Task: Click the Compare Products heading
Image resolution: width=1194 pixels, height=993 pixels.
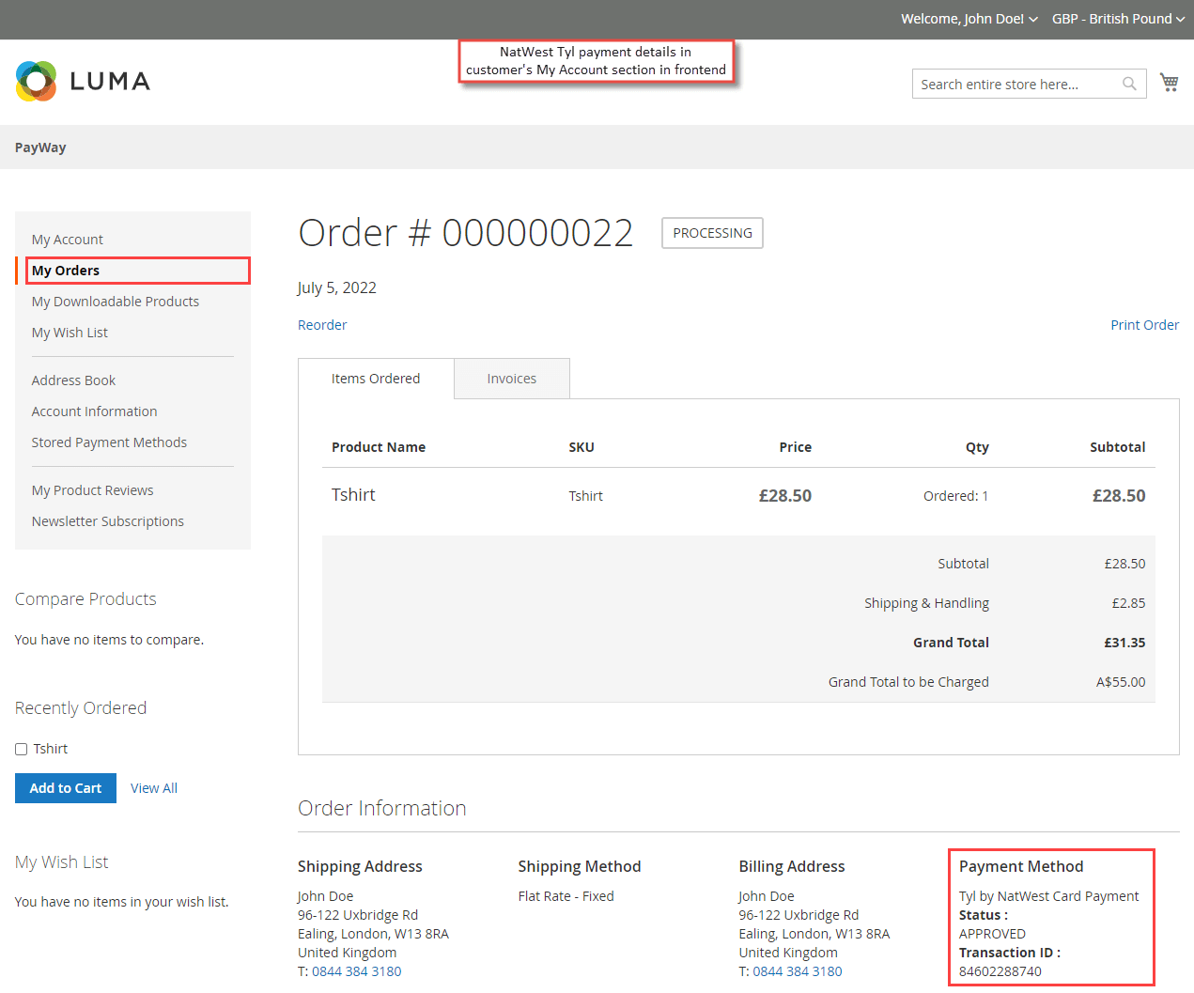Action: (x=85, y=599)
